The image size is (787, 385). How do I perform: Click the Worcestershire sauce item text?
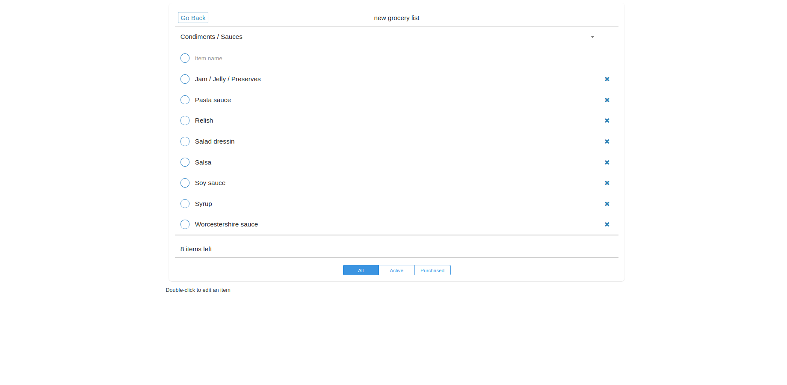point(226,224)
